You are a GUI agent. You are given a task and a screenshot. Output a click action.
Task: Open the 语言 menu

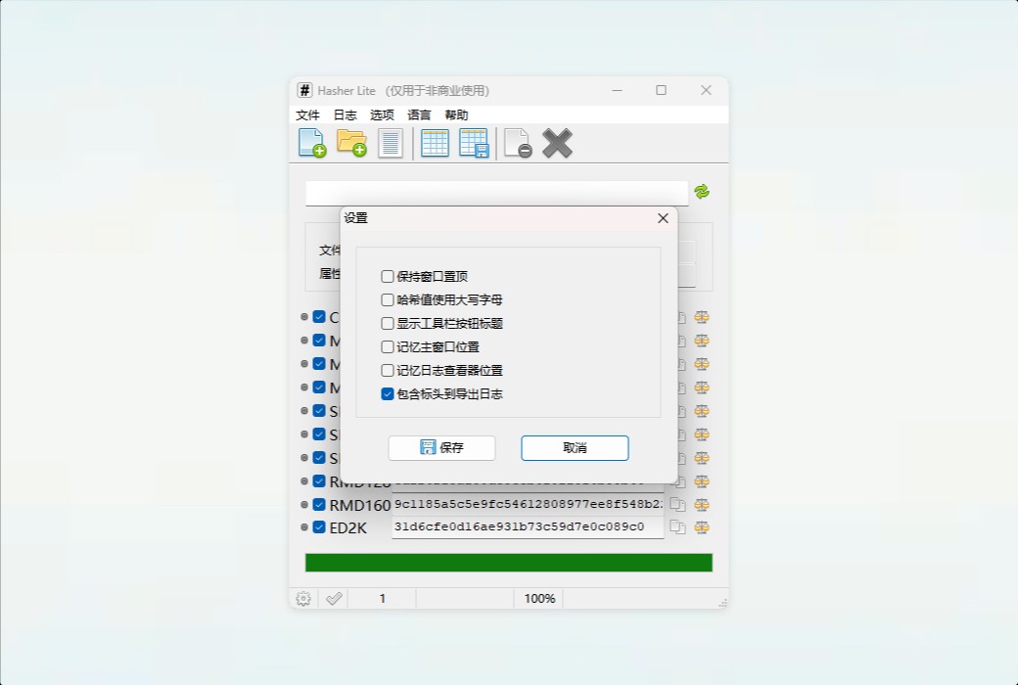pos(419,114)
